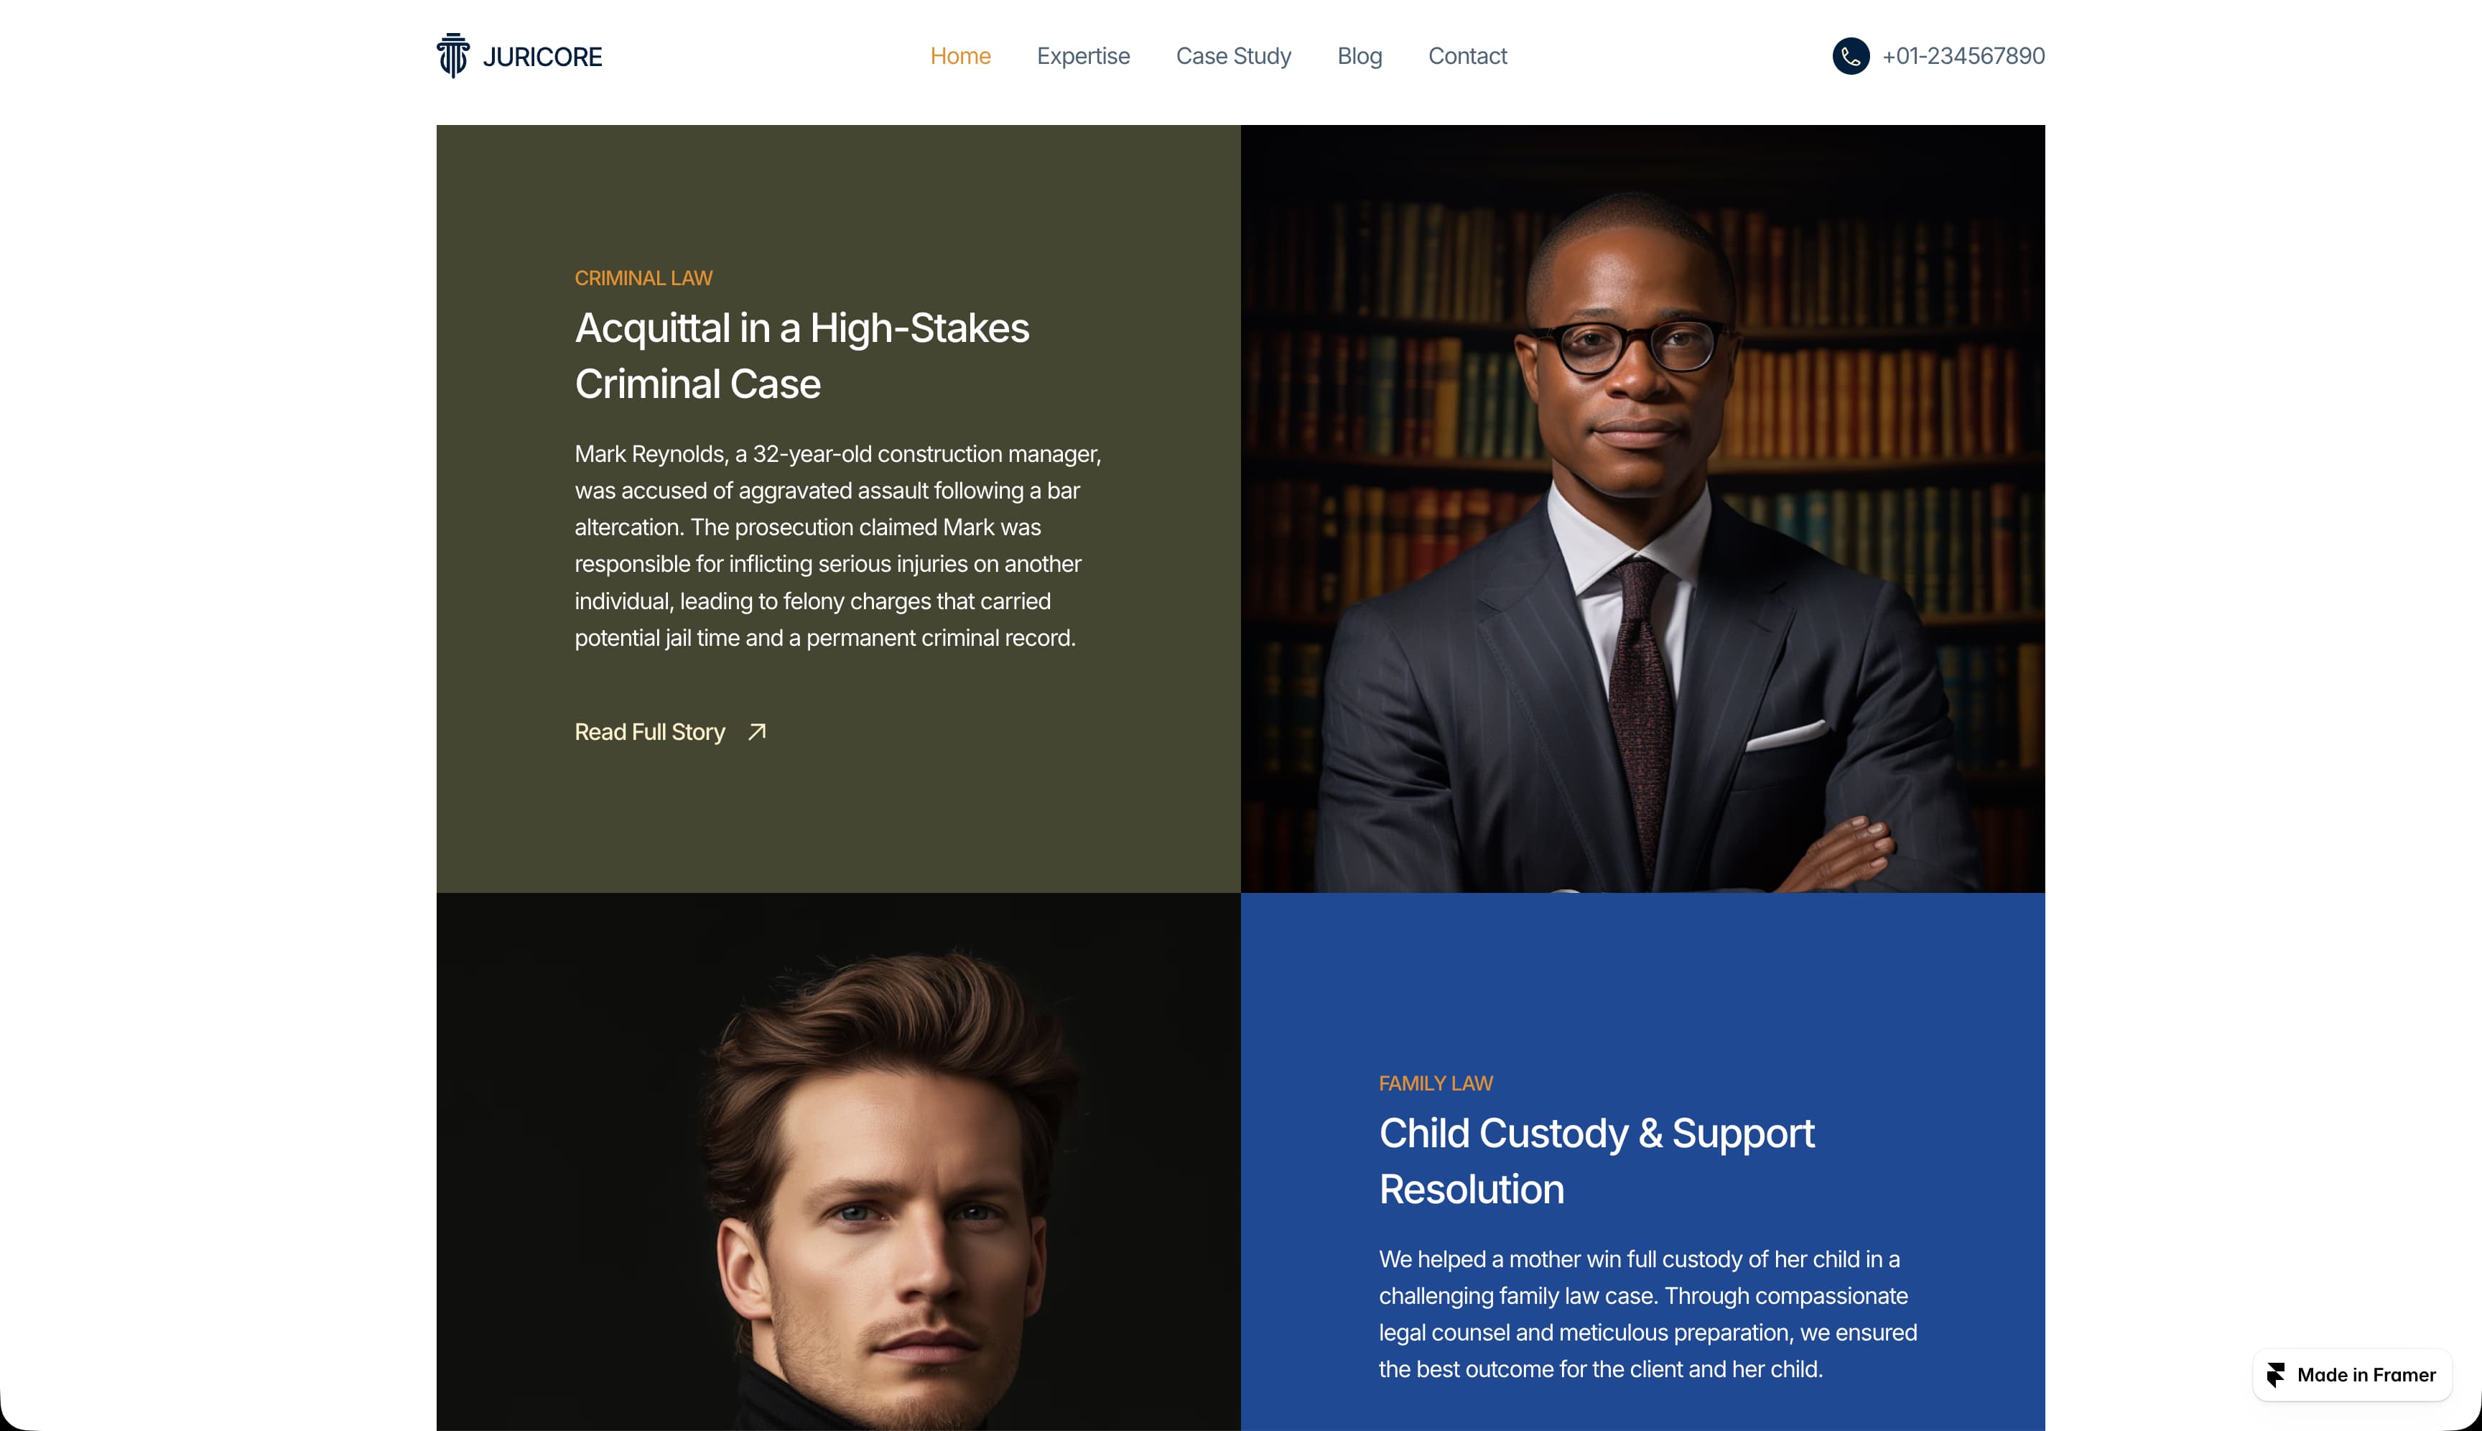This screenshot has width=2482, height=1431.
Task: Click the Mark Reynolds case description text
Action: click(838, 545)
